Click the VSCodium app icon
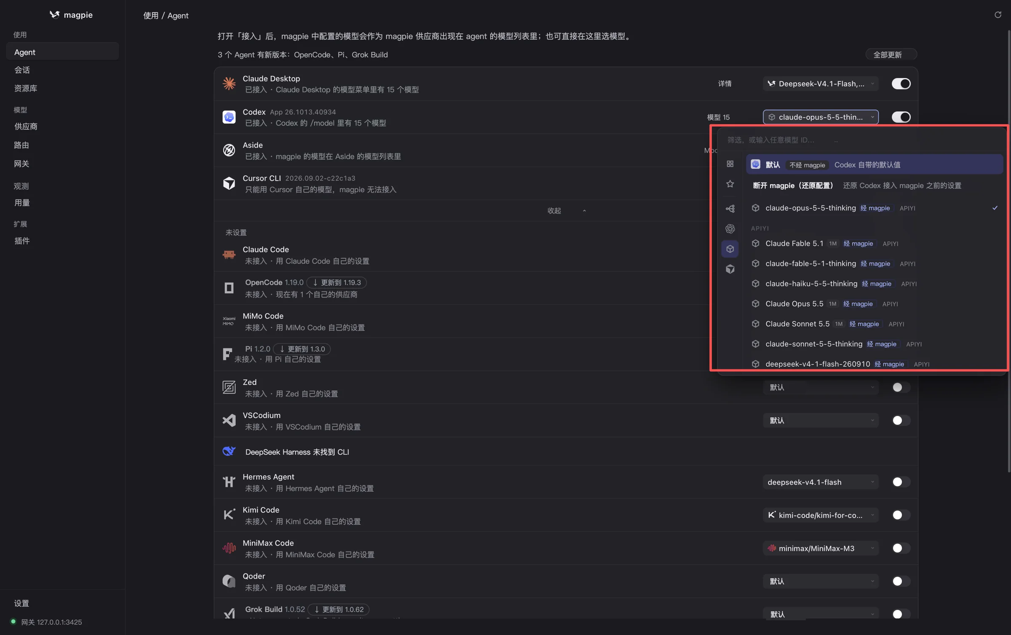 click(229, 421)
